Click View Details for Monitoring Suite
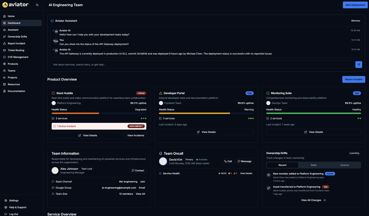This screenshot has height=216, width=369. click(x=314, y=132)
